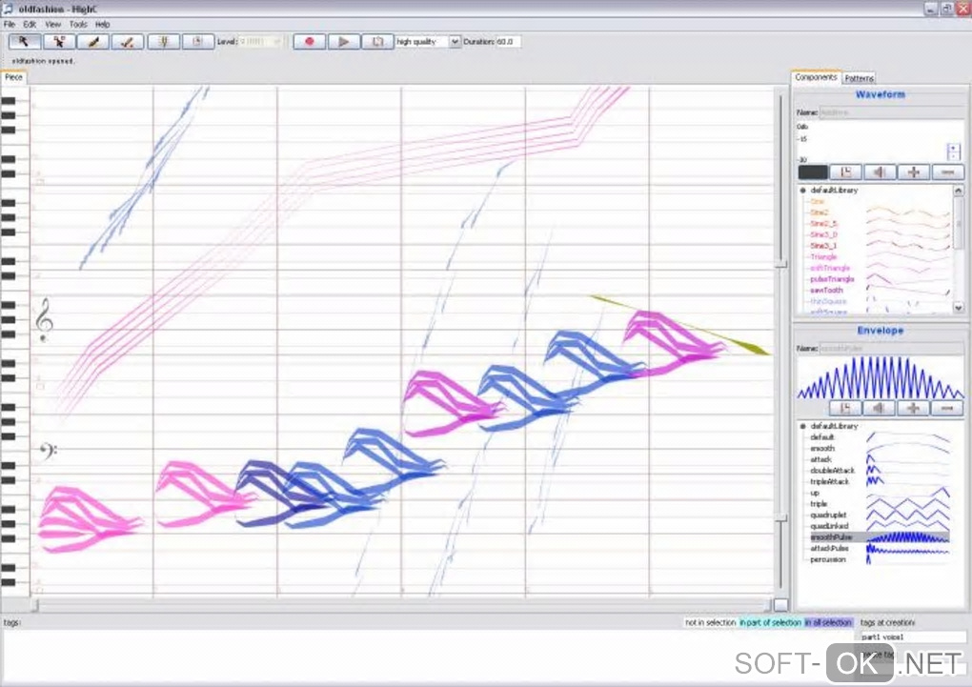972x687 pixels.
Task: Click the bass clef marker
Action: pos(47,451)
